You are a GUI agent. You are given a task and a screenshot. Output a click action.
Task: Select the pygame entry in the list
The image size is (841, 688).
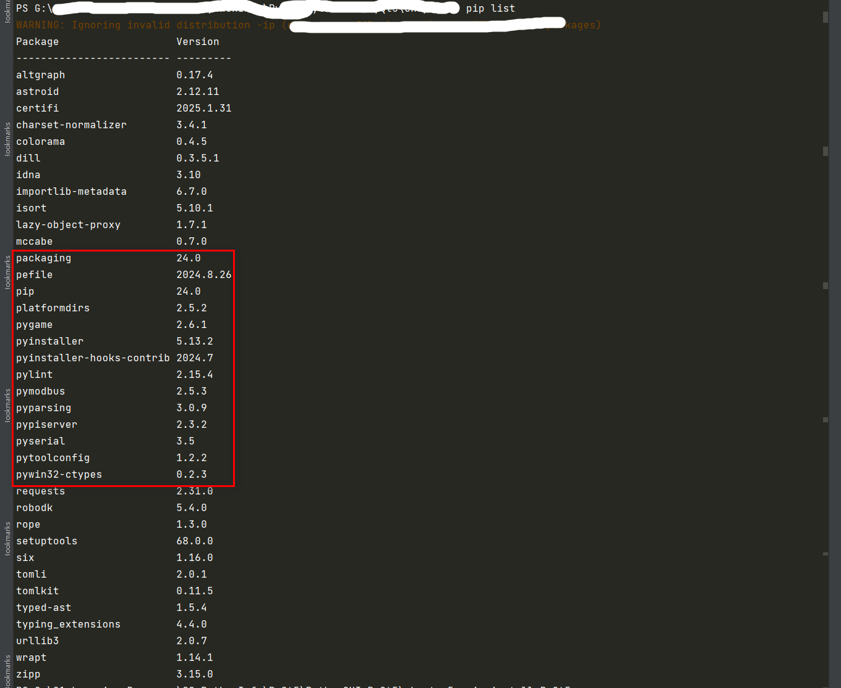click(x=34, y=324)
